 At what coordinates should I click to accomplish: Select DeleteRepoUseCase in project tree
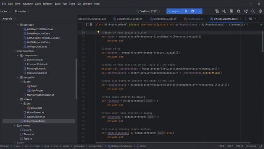click(38, 34)
